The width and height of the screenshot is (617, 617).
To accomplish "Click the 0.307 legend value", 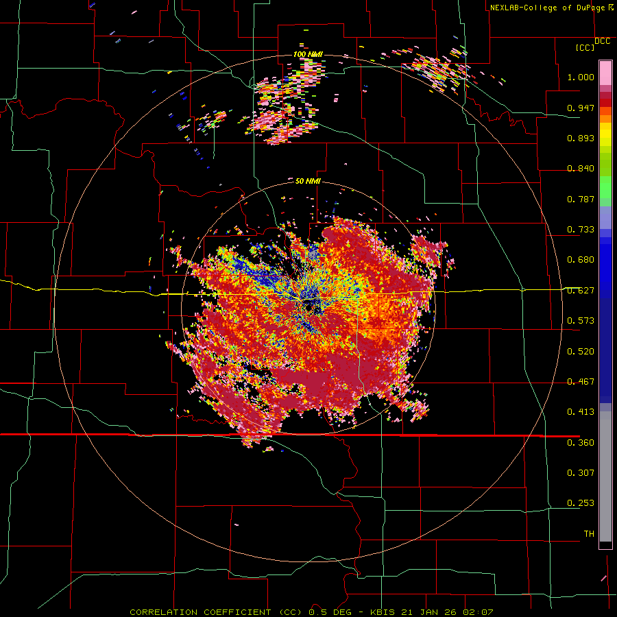I will point(581,473).
